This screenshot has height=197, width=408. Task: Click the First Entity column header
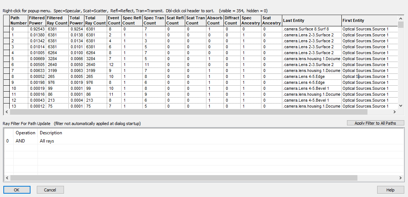click(x=369, y=20)
